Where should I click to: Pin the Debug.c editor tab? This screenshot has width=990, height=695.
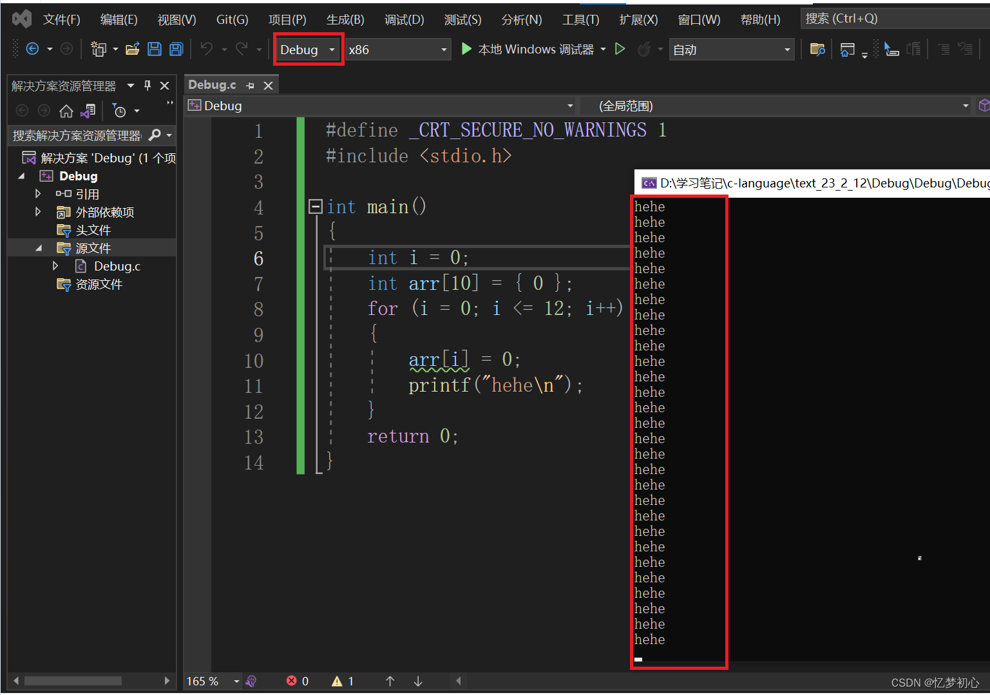point(250,86)
